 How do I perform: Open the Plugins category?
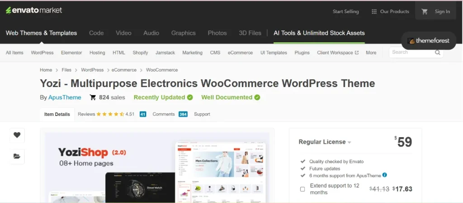click(302, 53)
